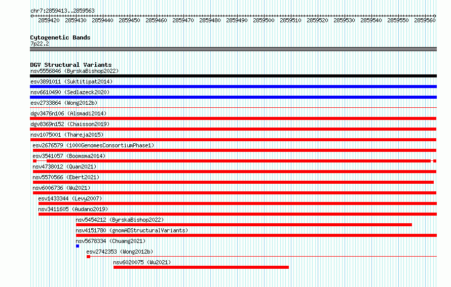Open variant nsv5570566 (Ebert2021) label
Image resolution: width=451 pixels, height=287 pixels.
66,177
